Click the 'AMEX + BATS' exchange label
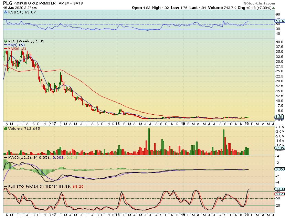The height and width of the screenshot is (219, 285). pos(71,3)
